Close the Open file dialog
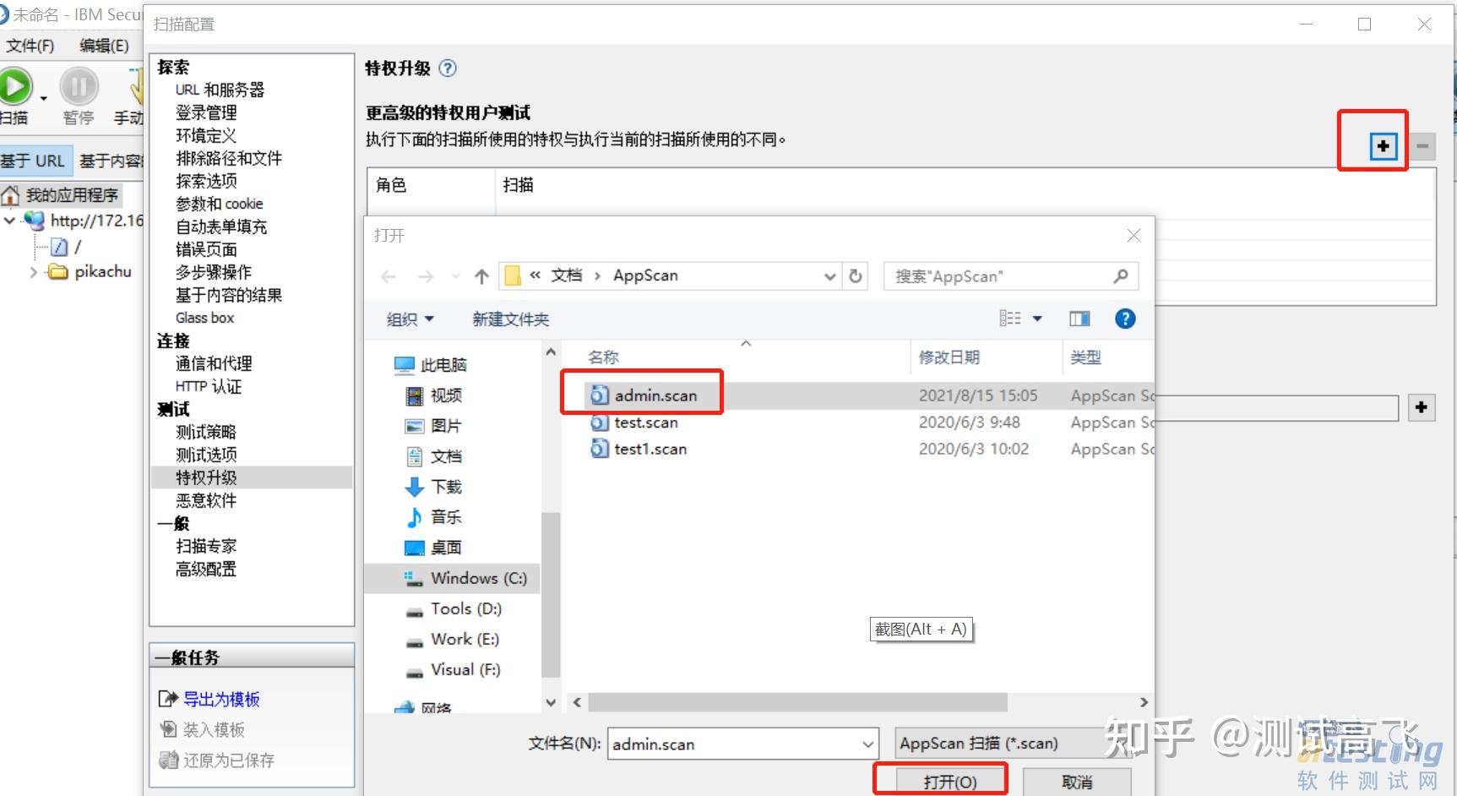 [x=1134, y=236]
